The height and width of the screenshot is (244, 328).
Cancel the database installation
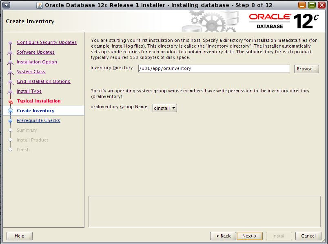(x=308, y=236)
